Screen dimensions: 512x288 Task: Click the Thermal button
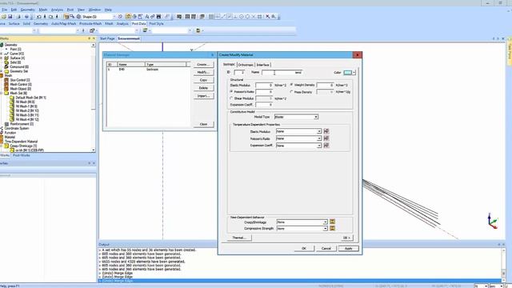point(239,238)
